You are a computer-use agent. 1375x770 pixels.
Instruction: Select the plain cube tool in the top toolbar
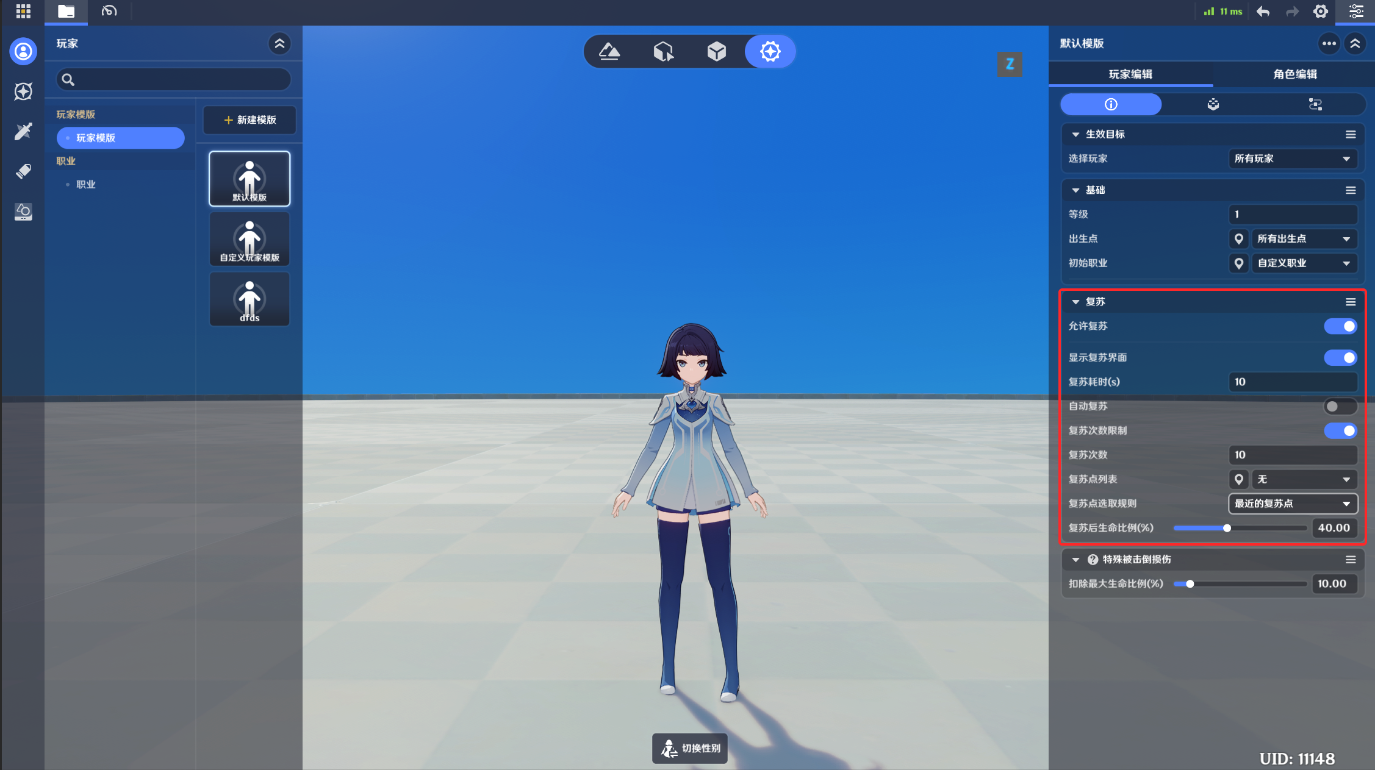[716, 51]
